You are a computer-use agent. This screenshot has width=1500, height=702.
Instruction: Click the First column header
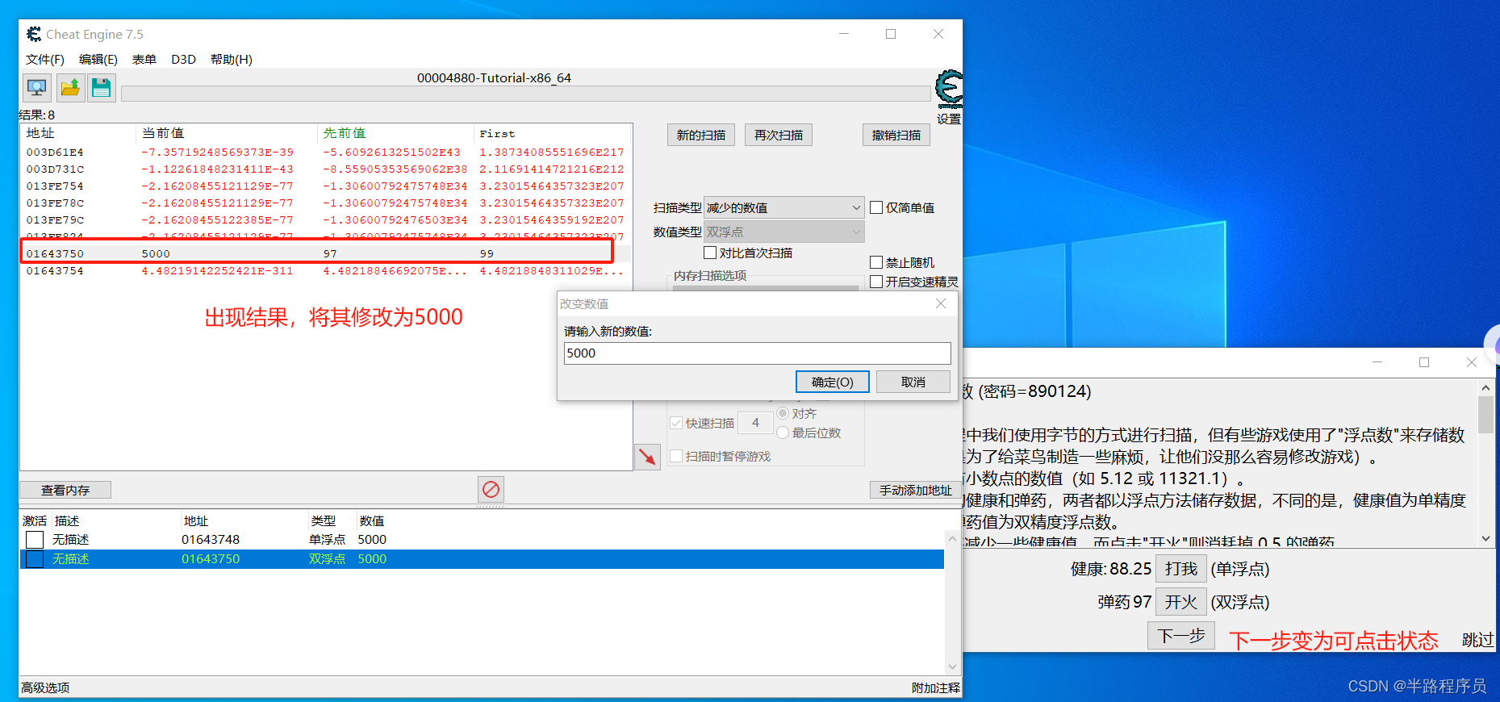(552, 133)
